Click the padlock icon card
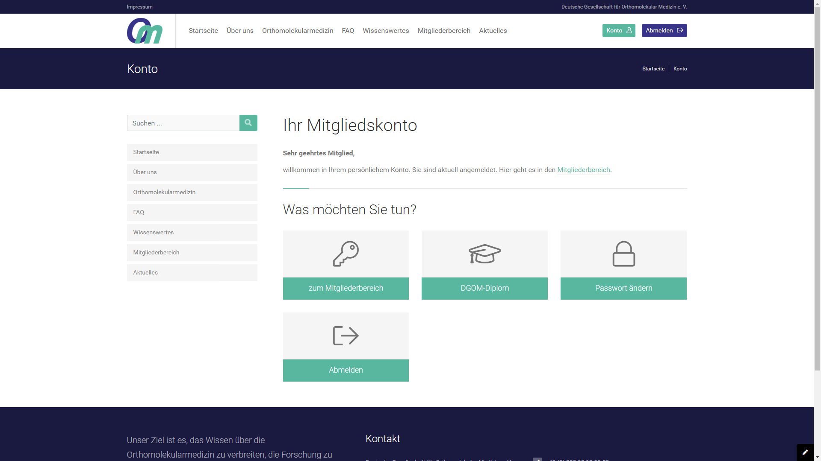The height and width of the screenshot is (461, 821). [x=623, y=254]
